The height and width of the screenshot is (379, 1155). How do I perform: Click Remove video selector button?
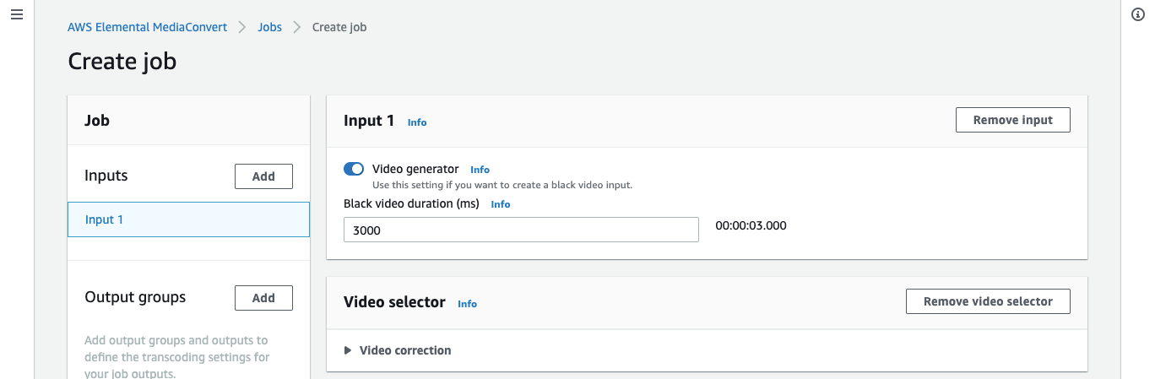[x=988, y=301]
